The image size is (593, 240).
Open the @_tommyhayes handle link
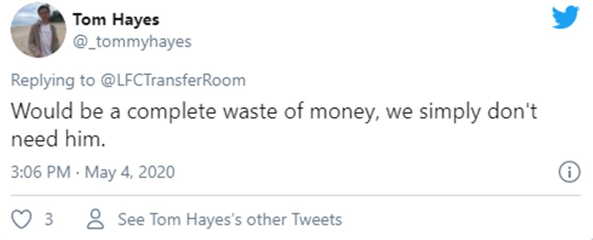click(x=132, y=42)
